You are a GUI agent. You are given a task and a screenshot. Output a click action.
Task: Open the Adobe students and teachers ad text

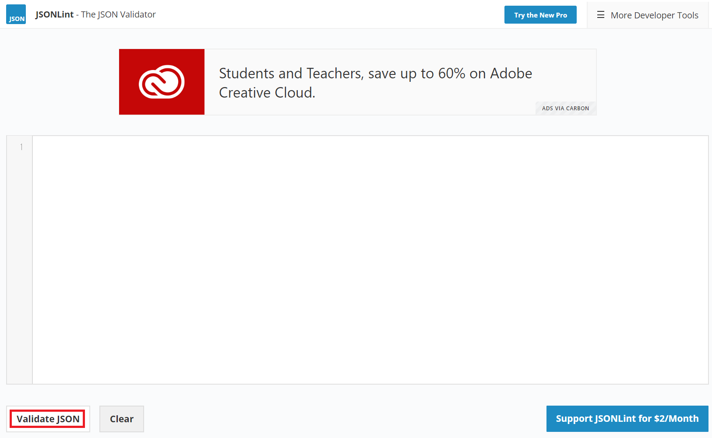pos(375,83)
